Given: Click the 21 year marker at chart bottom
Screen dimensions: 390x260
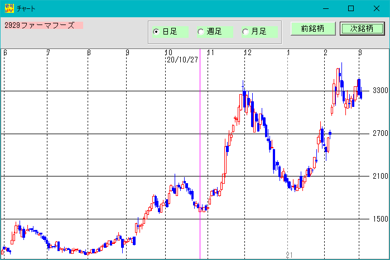Looking at the screenshot, I should [290, 255].
